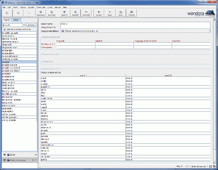This screenshot has width=218, height=170.
Task: Toggle eye visibility of Base layer
Action: [x=5, y=155]
